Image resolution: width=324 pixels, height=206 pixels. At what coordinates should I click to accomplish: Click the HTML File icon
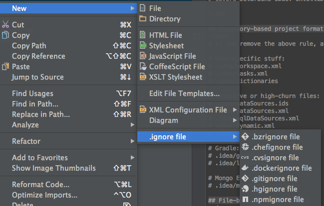pos(143,35)
